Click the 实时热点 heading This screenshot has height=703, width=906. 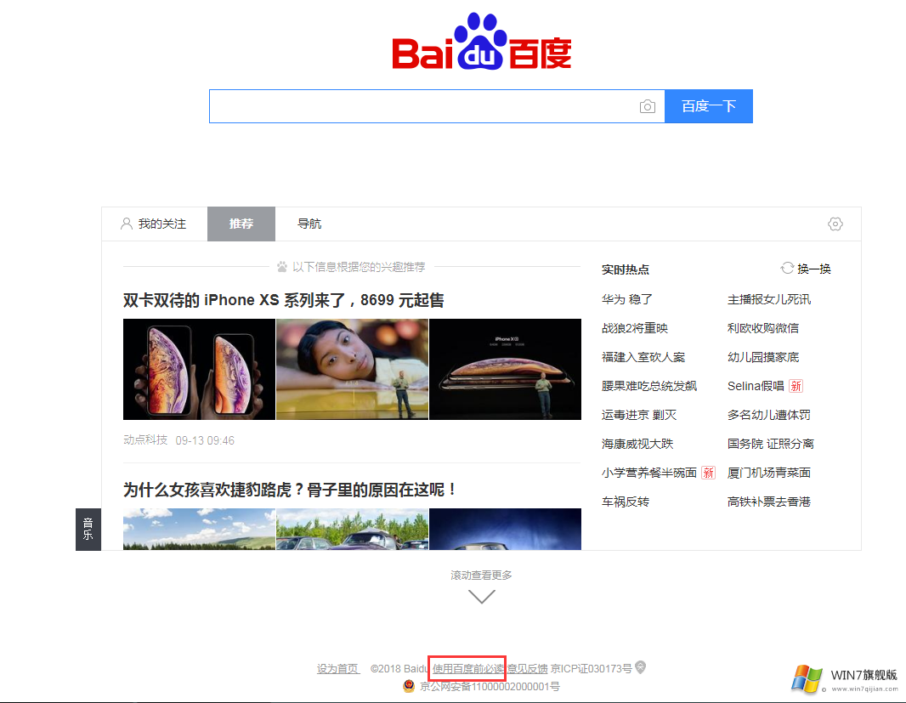click(x=626, y=269)
